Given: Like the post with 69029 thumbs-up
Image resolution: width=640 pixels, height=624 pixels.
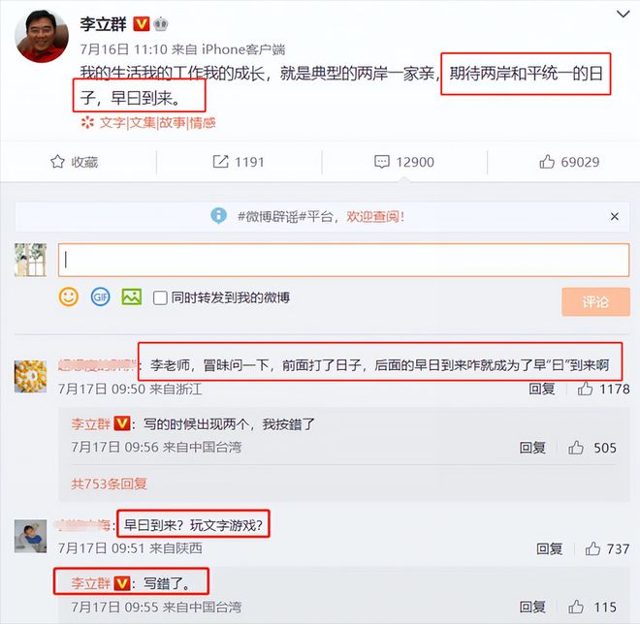Looking at the screenshot, I should click(x=547, y=162).
